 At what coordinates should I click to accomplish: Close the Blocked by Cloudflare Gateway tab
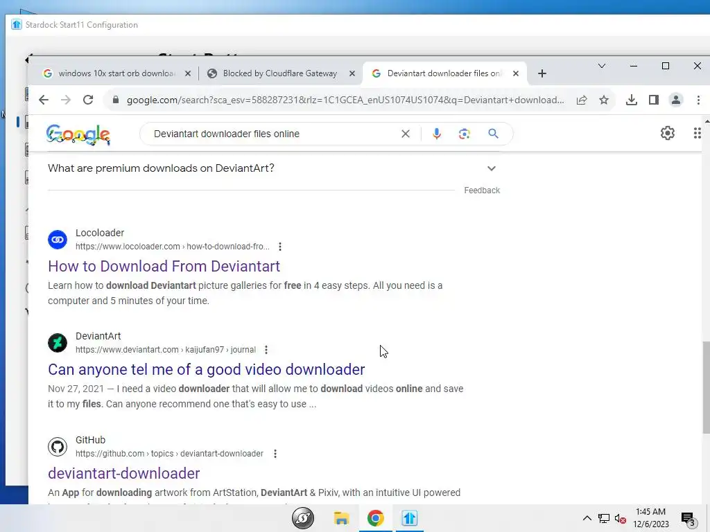tap(352, 73)
